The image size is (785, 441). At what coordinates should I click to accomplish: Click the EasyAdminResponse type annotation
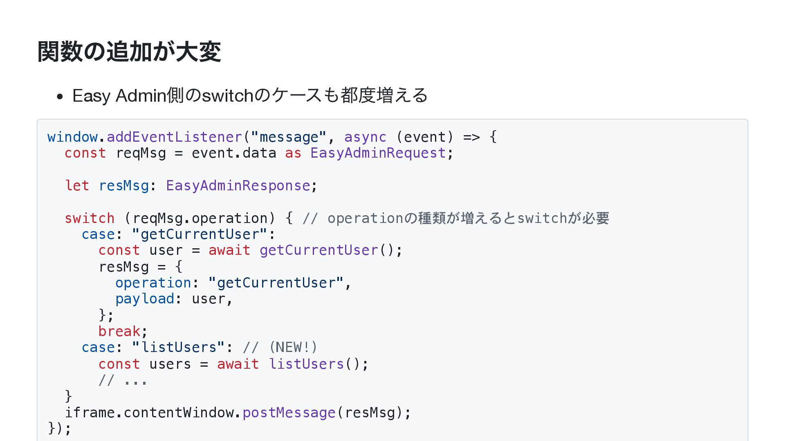click(238, 186)
